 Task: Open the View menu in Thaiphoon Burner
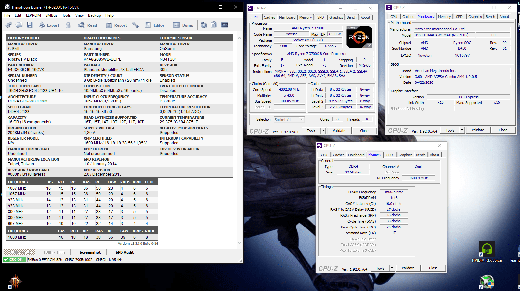(x=79, y=15)
